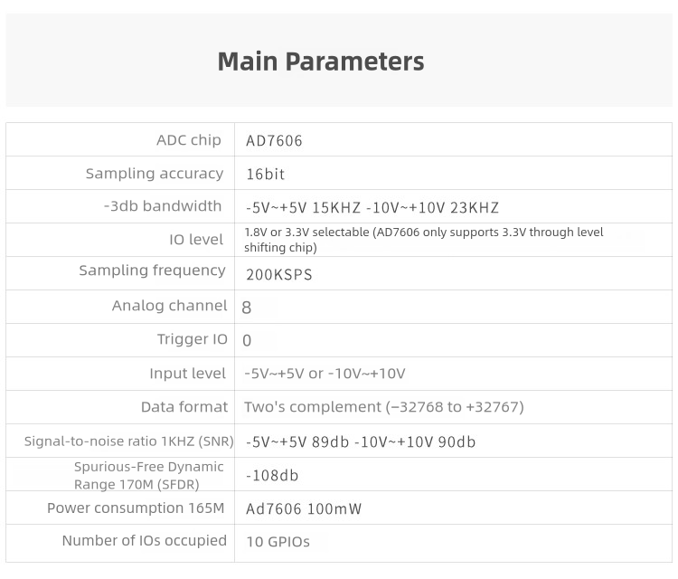
Task: Click the 200KSPS value
Action: [279, 274]
